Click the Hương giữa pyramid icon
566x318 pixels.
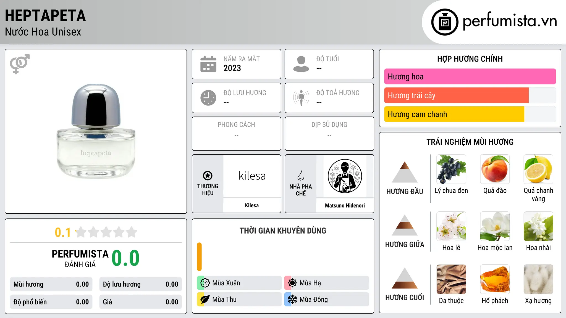[x=405, y=225]
